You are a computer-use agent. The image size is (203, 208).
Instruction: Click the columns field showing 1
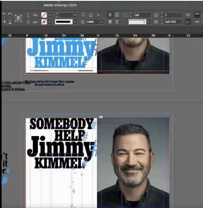[173, 15]
